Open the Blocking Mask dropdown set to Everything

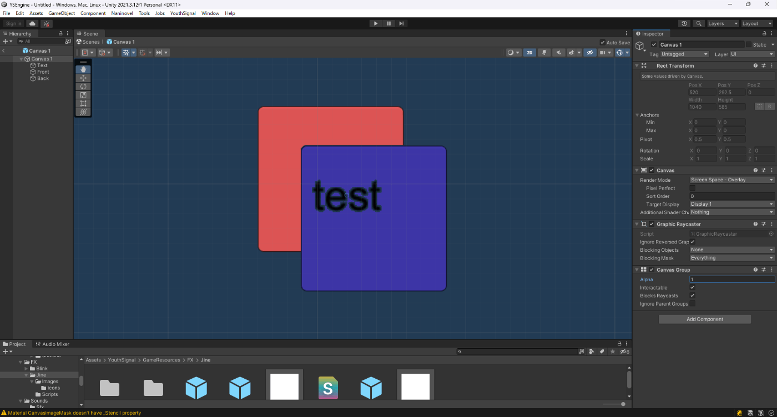coord(731,257)
